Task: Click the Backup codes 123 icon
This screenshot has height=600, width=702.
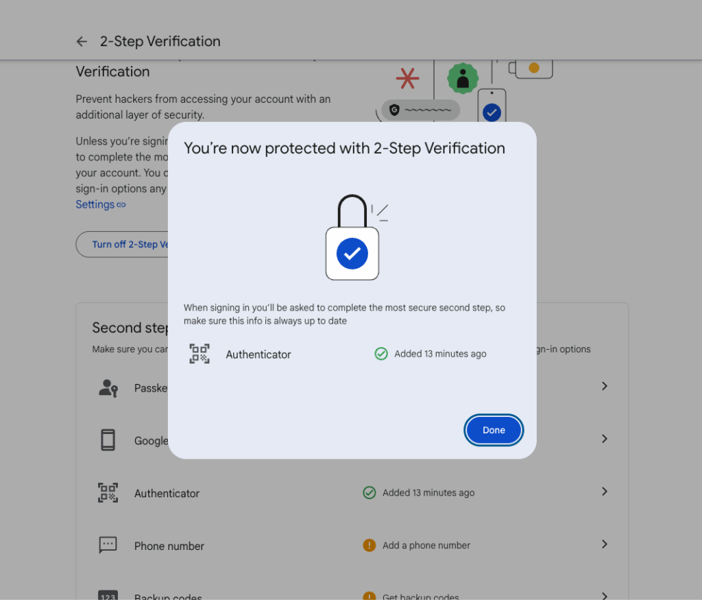Action: pos(108,595)
